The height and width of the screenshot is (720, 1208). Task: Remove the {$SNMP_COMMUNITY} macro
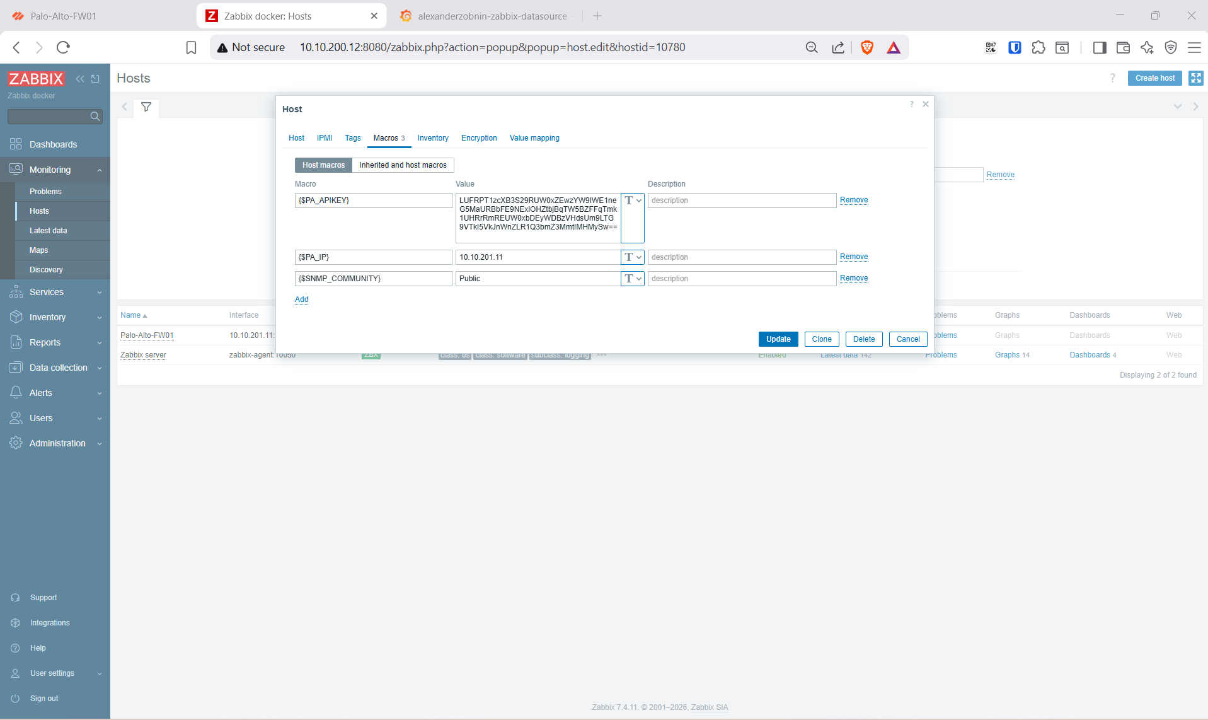pos(854,278)
